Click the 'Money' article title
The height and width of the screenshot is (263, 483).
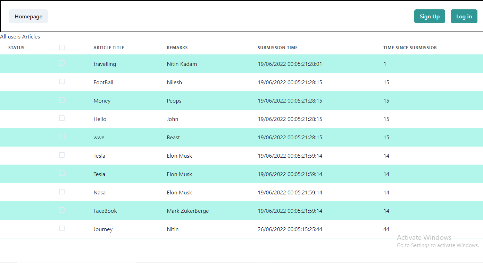[x=102, y=101]
